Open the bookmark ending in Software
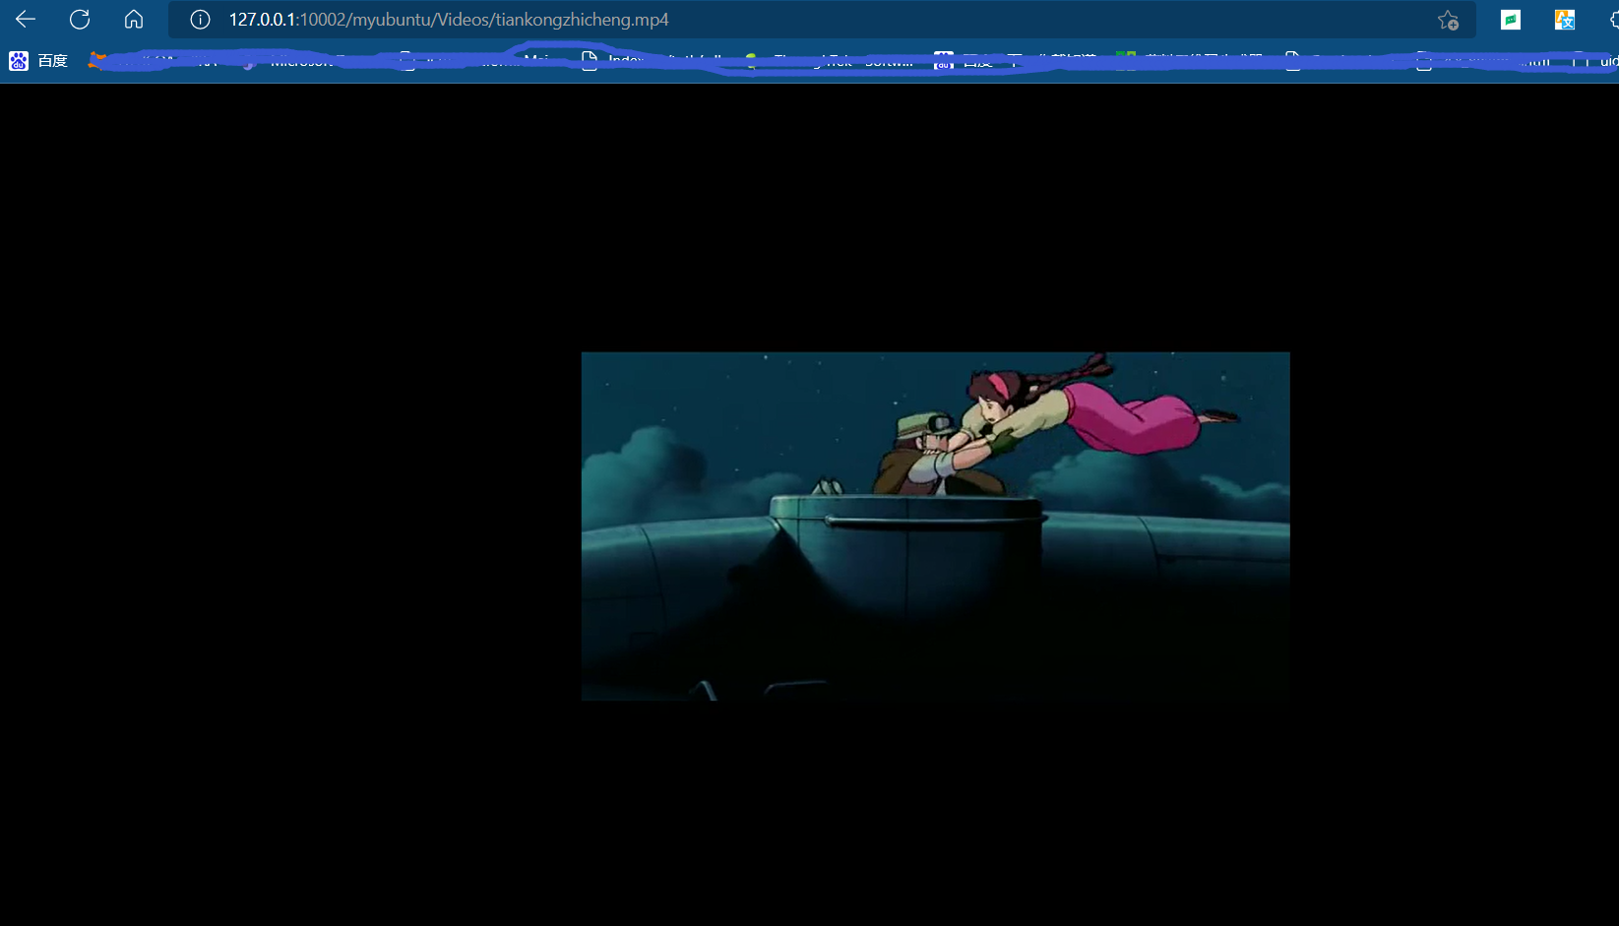Viewport: 1619px width, 926px height. (x=868, y=62)
